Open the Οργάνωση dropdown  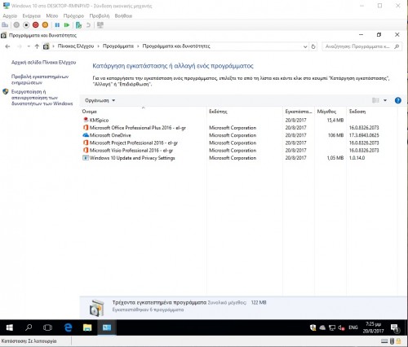(x=100, y=100)
